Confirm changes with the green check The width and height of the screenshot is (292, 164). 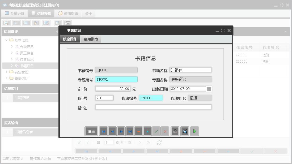[x=156, y=131]
